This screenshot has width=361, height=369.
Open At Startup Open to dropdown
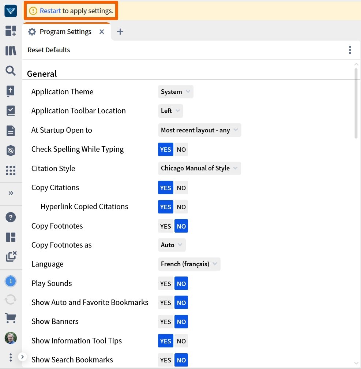pos(200,130)
